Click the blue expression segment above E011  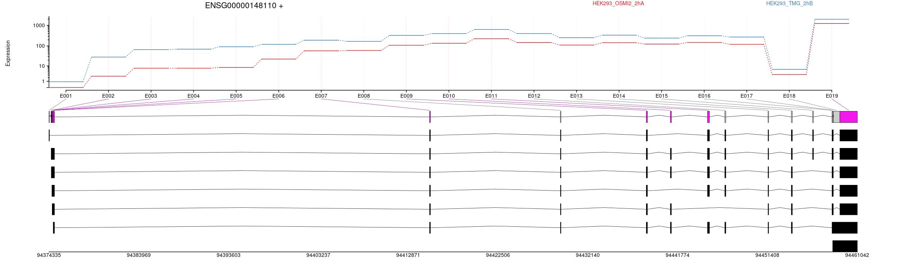point(491,29)
